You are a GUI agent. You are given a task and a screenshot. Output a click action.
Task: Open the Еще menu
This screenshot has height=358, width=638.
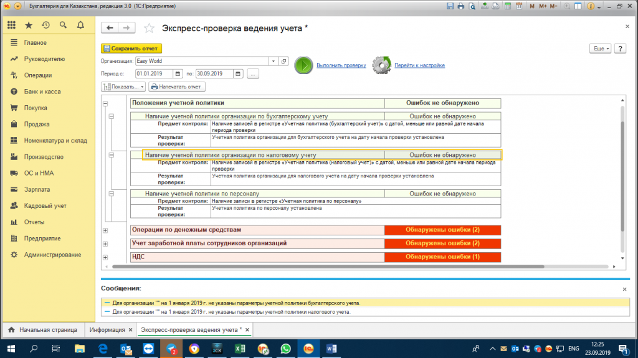click(x=600, y=49)
